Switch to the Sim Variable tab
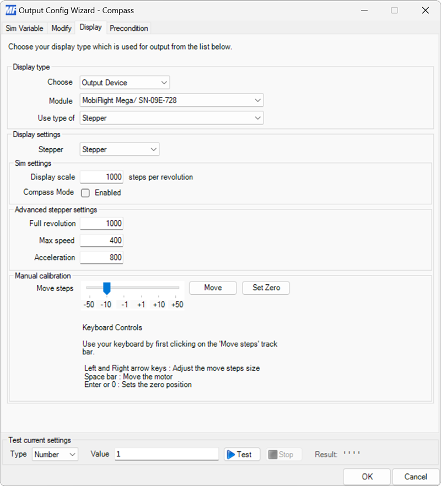Image resolution: width=441 pixels, height=486 pixels. tap(24, 28)
